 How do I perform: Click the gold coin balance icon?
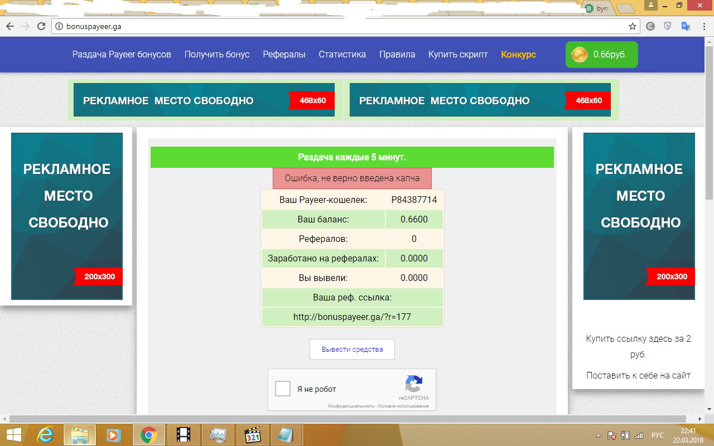pyautogui.click(x=580, y=55)
